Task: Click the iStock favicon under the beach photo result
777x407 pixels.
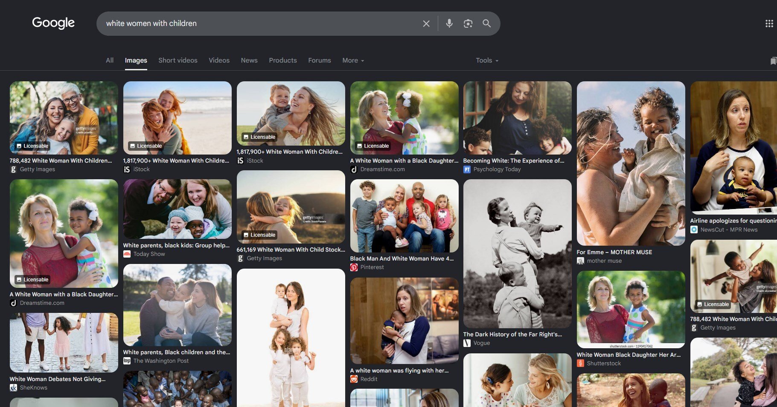Action: (x=127, y=169)
